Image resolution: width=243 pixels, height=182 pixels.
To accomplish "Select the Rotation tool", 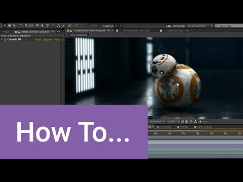I will point(21,26).
